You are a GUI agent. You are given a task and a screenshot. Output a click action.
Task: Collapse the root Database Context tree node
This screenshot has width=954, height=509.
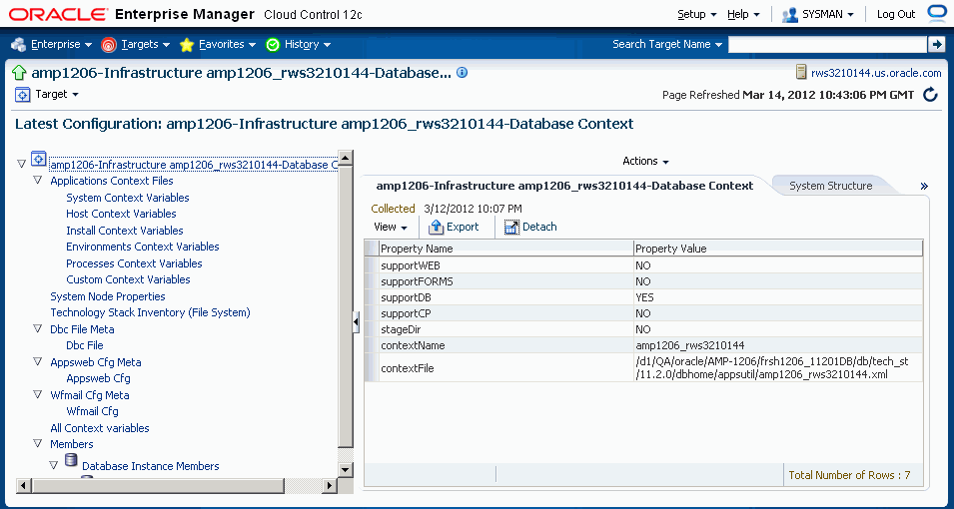[22, 164]
